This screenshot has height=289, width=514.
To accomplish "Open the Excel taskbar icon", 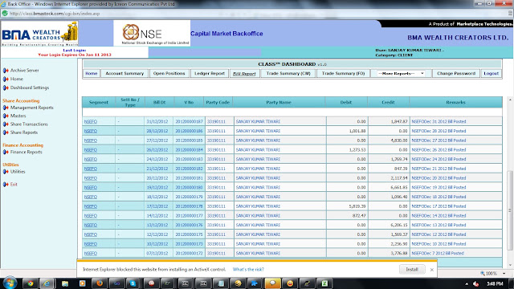I will (324, 283).
